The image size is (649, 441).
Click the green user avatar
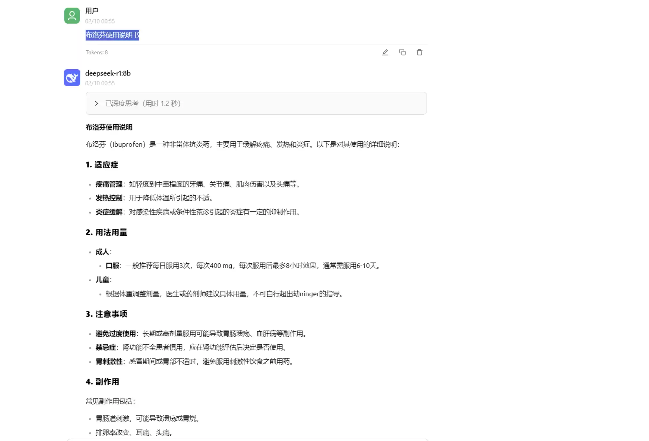point(72,15)
